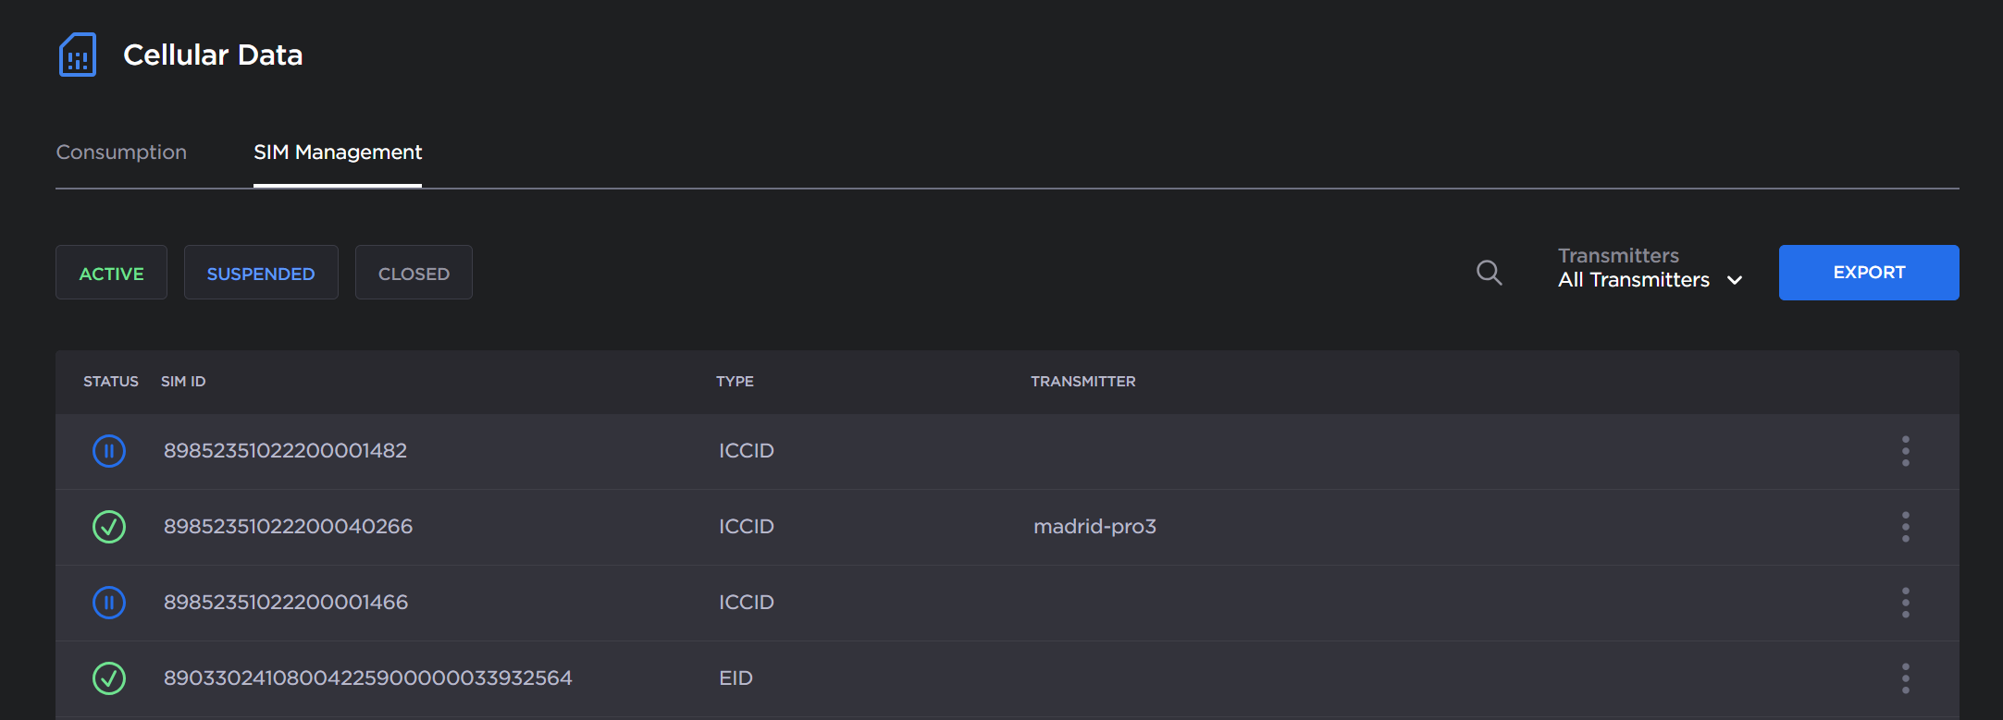Click the suspended status icon for SIM ending 1482

[x=109, y=451]
